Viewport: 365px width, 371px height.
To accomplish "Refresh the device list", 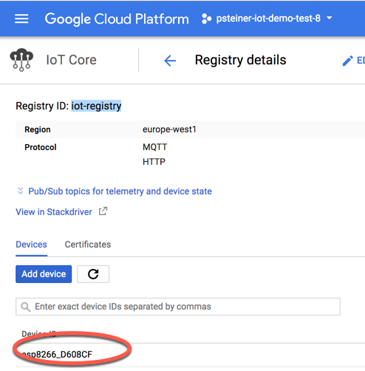I will pyautogui.click(x=93, y=274).
